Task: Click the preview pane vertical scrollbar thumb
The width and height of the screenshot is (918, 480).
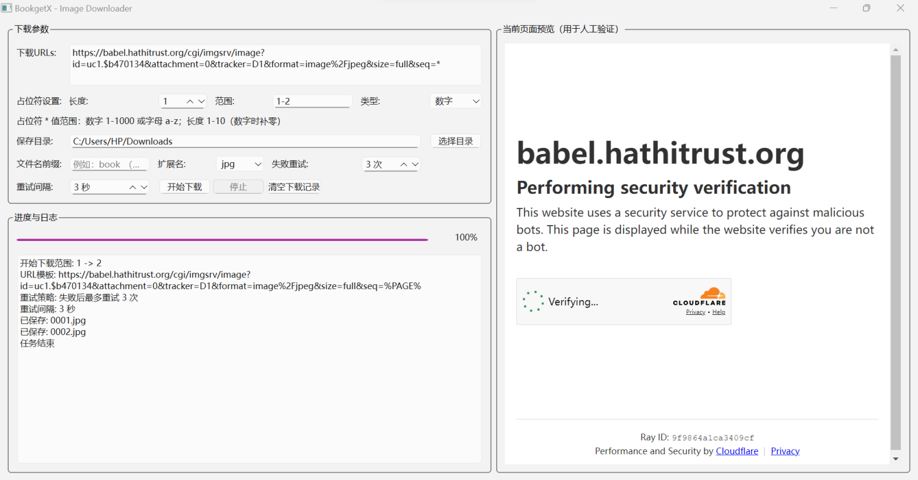Action: pyautogui.click(x=895, y=253)
